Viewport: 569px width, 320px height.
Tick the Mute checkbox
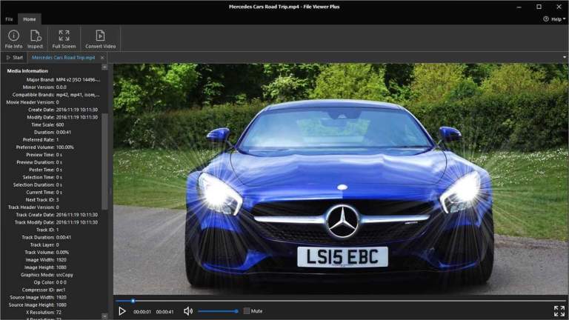[x=247, y=311]
